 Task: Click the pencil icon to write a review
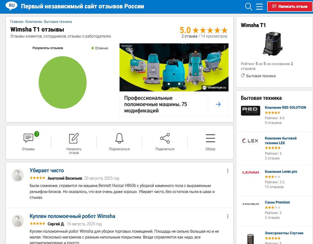(74, 139)
